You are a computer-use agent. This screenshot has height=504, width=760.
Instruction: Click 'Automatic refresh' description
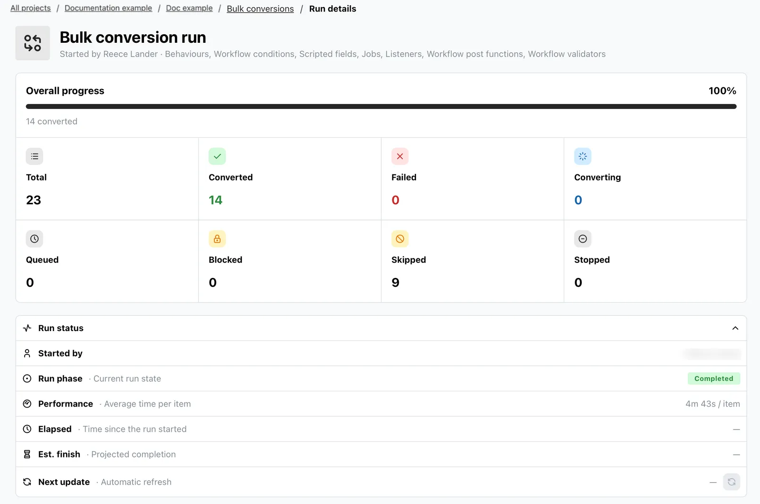[136, 482]
